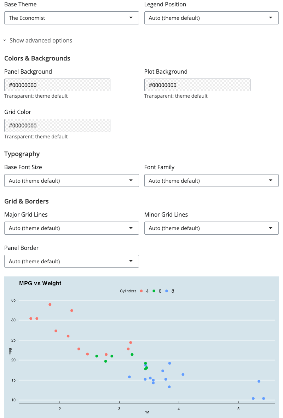Screen dimensions: 283x418
Task: Click the green 6-cylinder legend dot
Action: [x=154, y=291]
